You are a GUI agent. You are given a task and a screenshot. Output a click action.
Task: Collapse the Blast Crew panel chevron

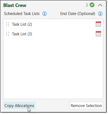point(100,5)
